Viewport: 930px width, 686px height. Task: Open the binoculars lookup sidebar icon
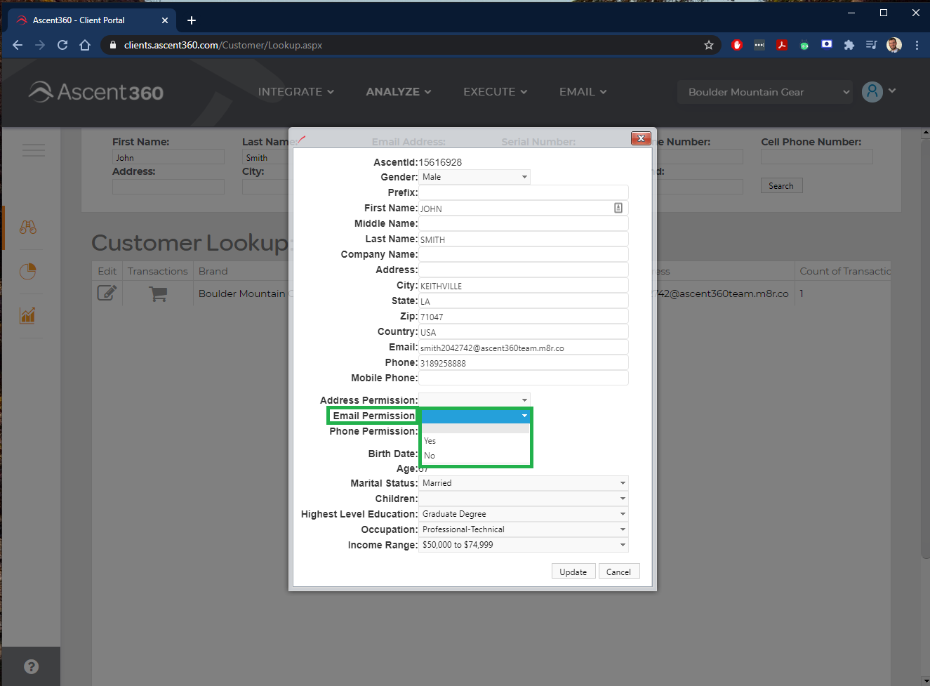(x=28, y=227)
